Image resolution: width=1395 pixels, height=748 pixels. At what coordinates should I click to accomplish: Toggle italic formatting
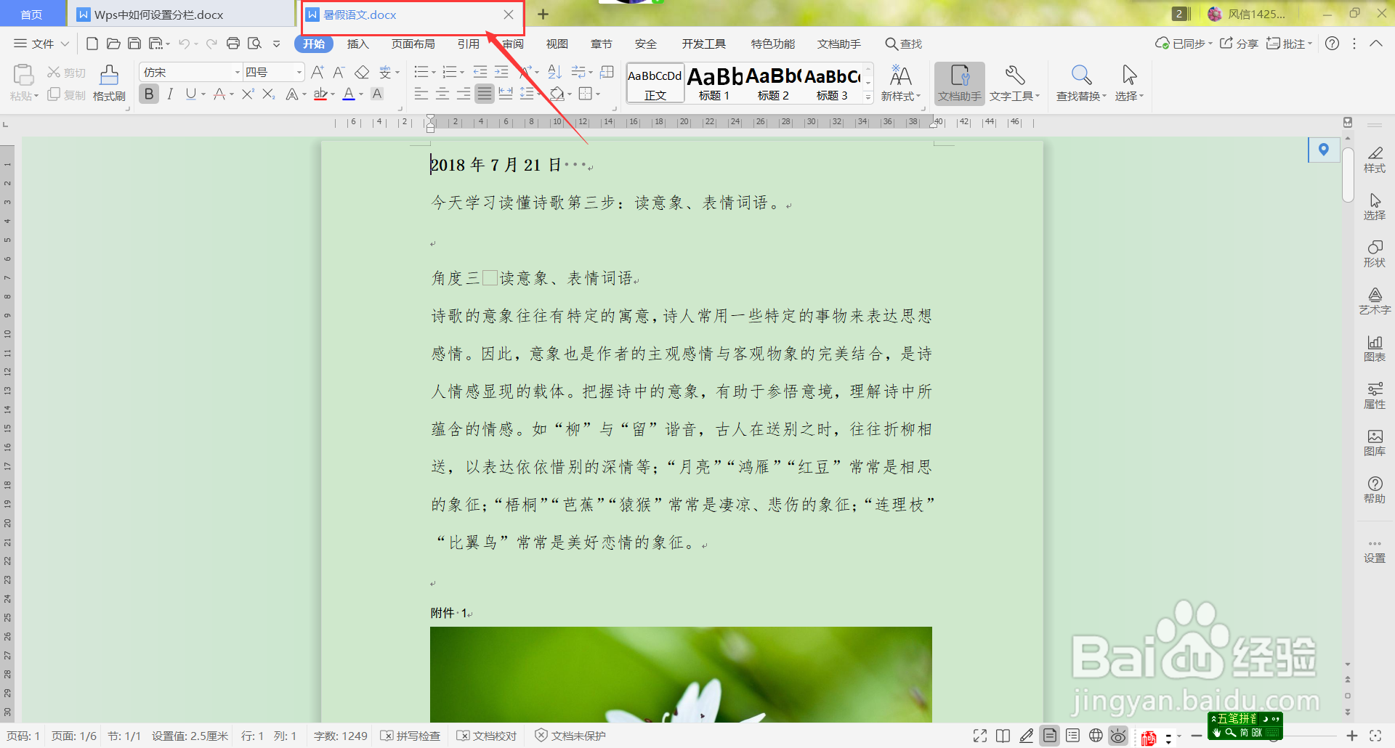coord(169,93)
